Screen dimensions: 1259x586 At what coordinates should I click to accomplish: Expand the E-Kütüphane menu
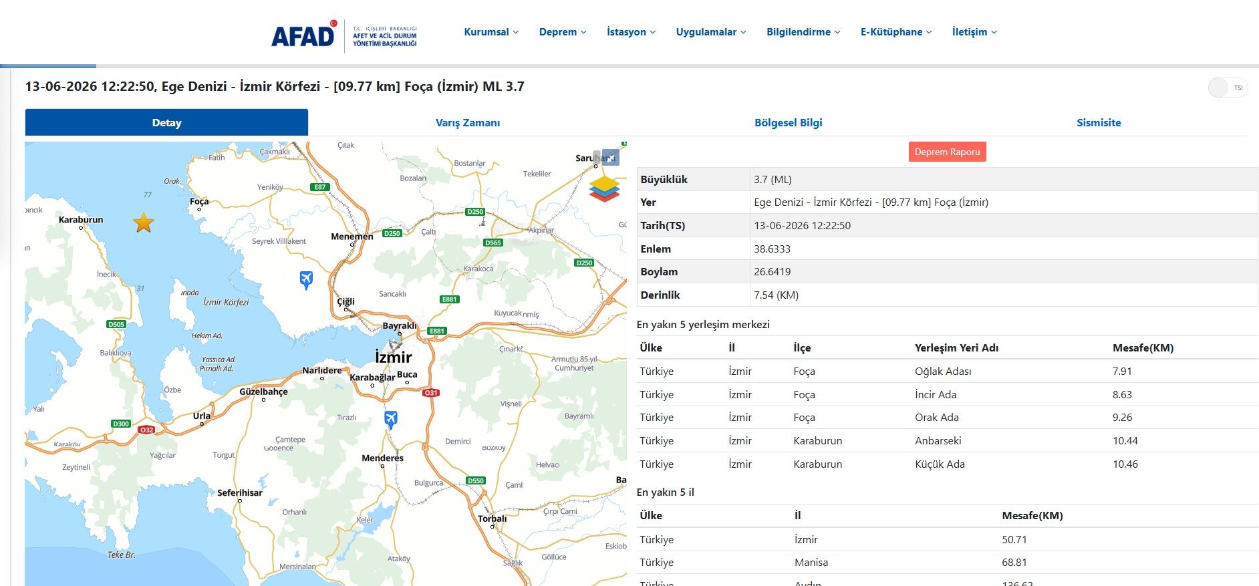[x=896, y=32]
